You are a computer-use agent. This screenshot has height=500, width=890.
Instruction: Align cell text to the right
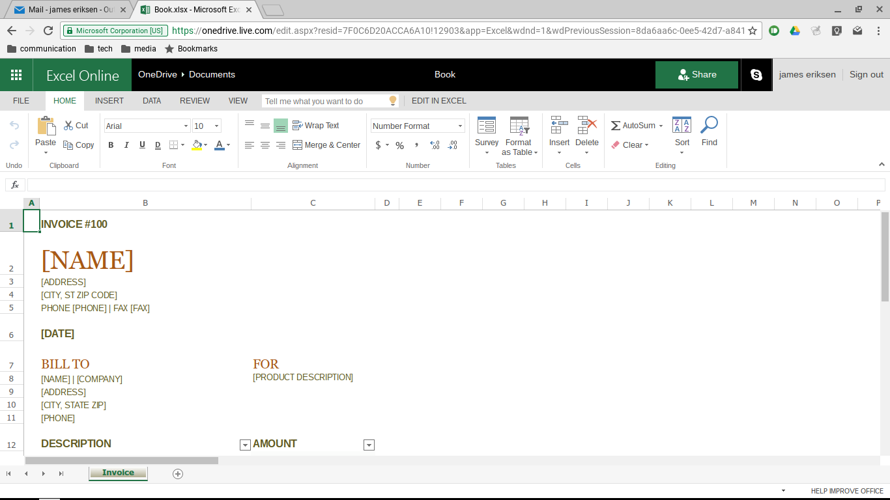pos(281,145)
